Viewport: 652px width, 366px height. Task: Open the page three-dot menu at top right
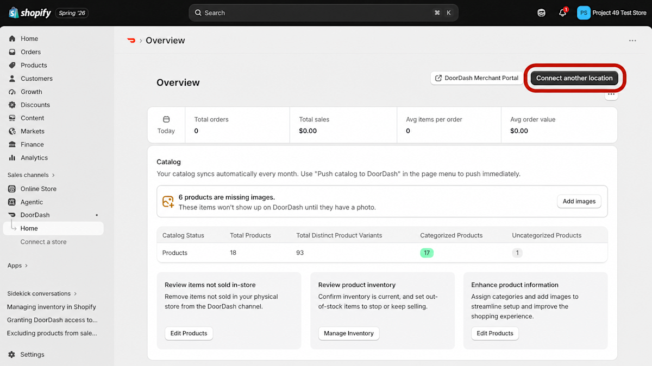[632, 41]
